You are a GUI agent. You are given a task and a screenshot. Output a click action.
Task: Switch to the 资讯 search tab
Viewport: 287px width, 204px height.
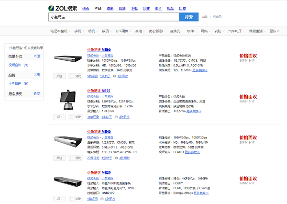tap(110, 9)
